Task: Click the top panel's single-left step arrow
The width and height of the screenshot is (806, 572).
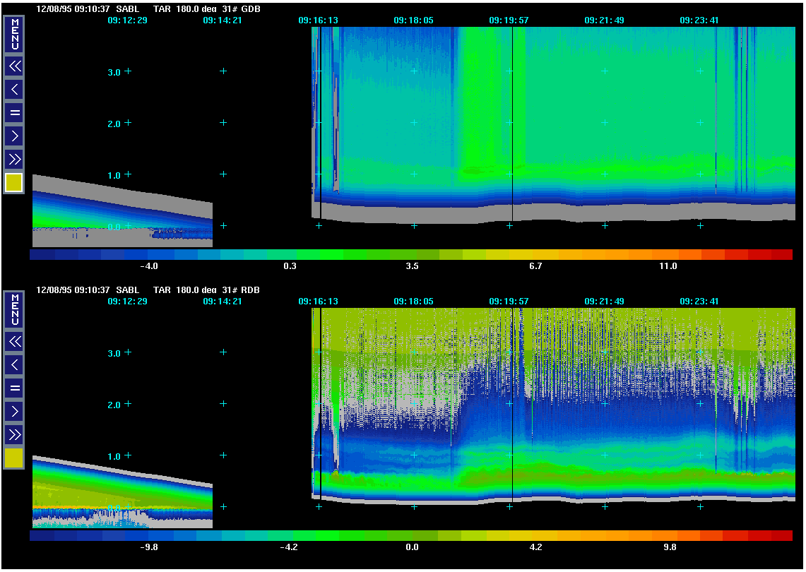Action: [14, 89]
